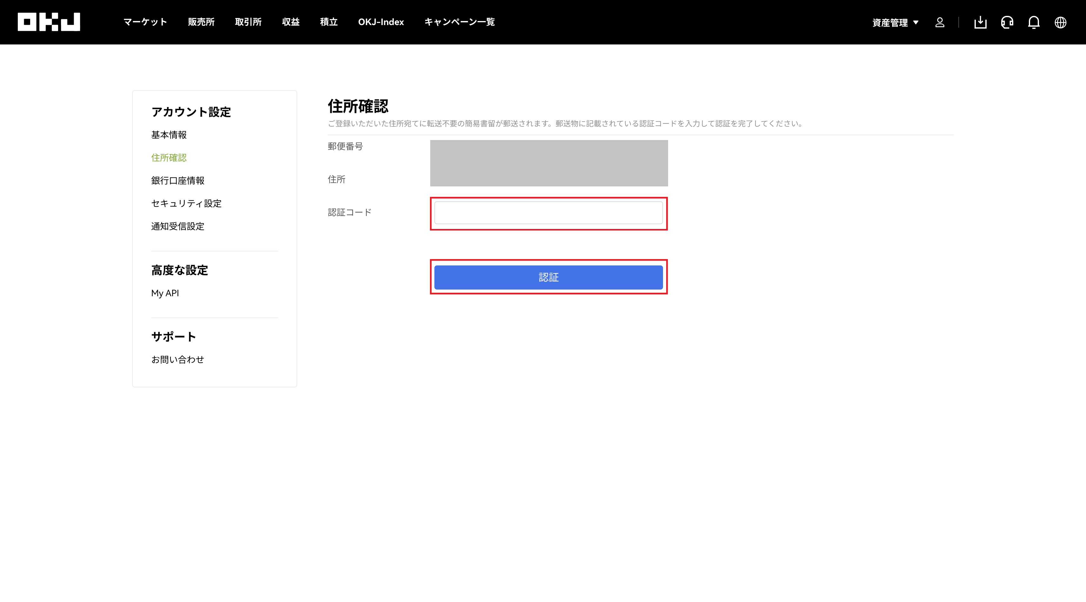1086x602 pixels.
Task: Open the キャンペーン一覧 menu
Action: pos(459,22)
